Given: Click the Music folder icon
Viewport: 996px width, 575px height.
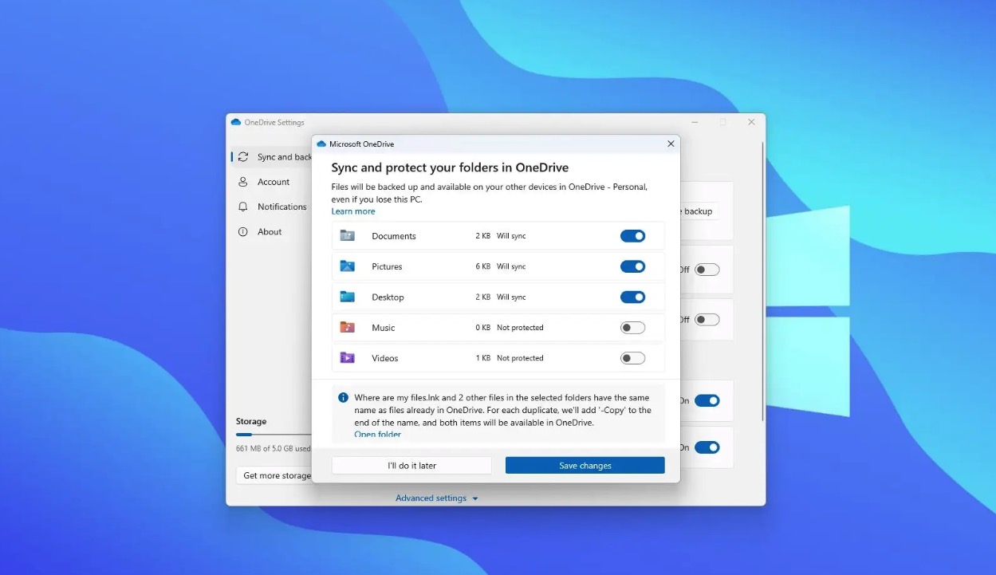Looking at the screenshot, I should click(347, 328).
